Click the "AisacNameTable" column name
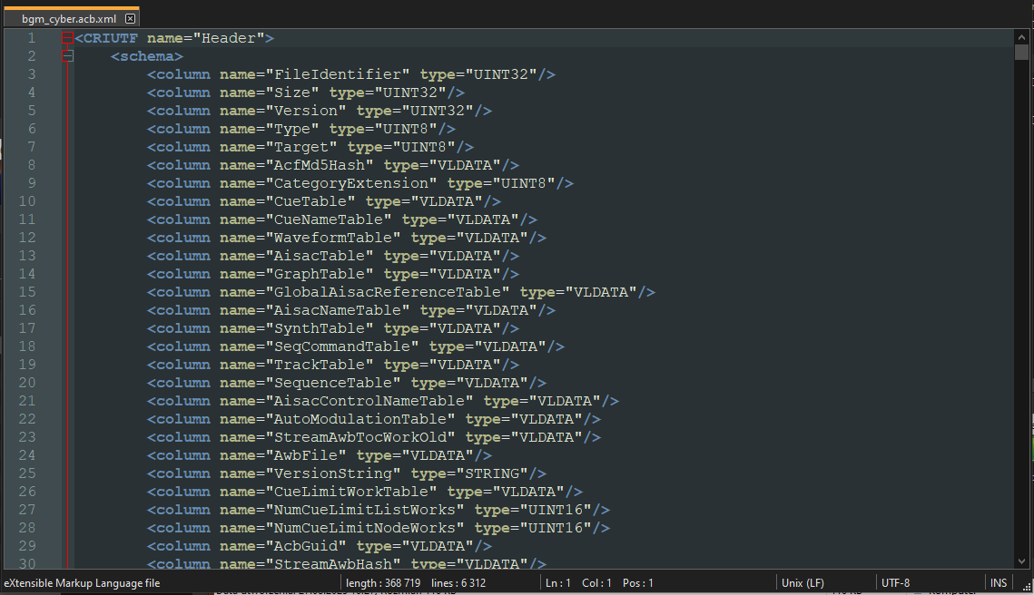 click(x=337, y=310)
